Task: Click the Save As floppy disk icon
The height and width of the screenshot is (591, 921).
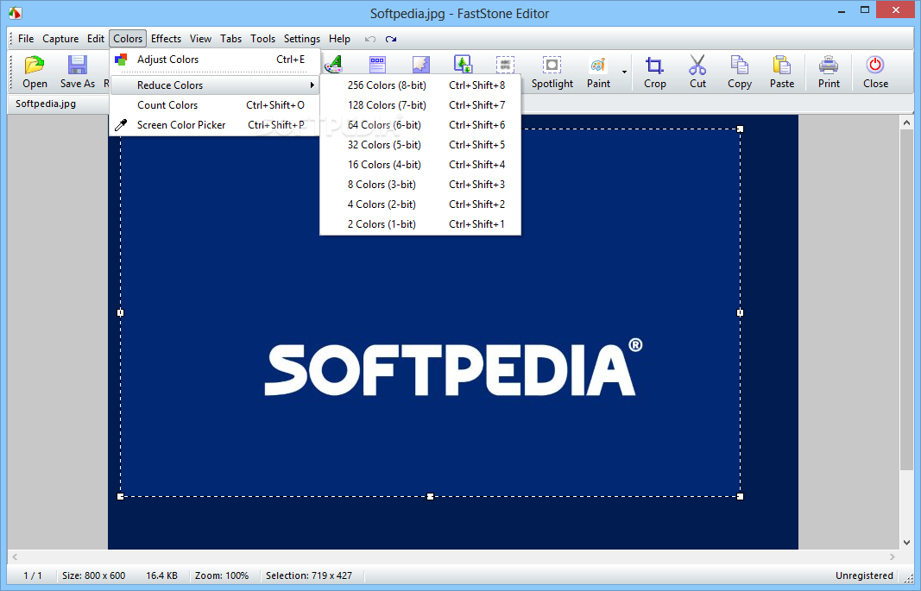Action: point(78,65)
